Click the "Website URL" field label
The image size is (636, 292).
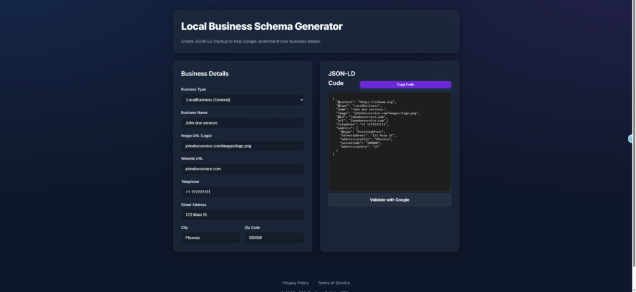tap(192, 159)
